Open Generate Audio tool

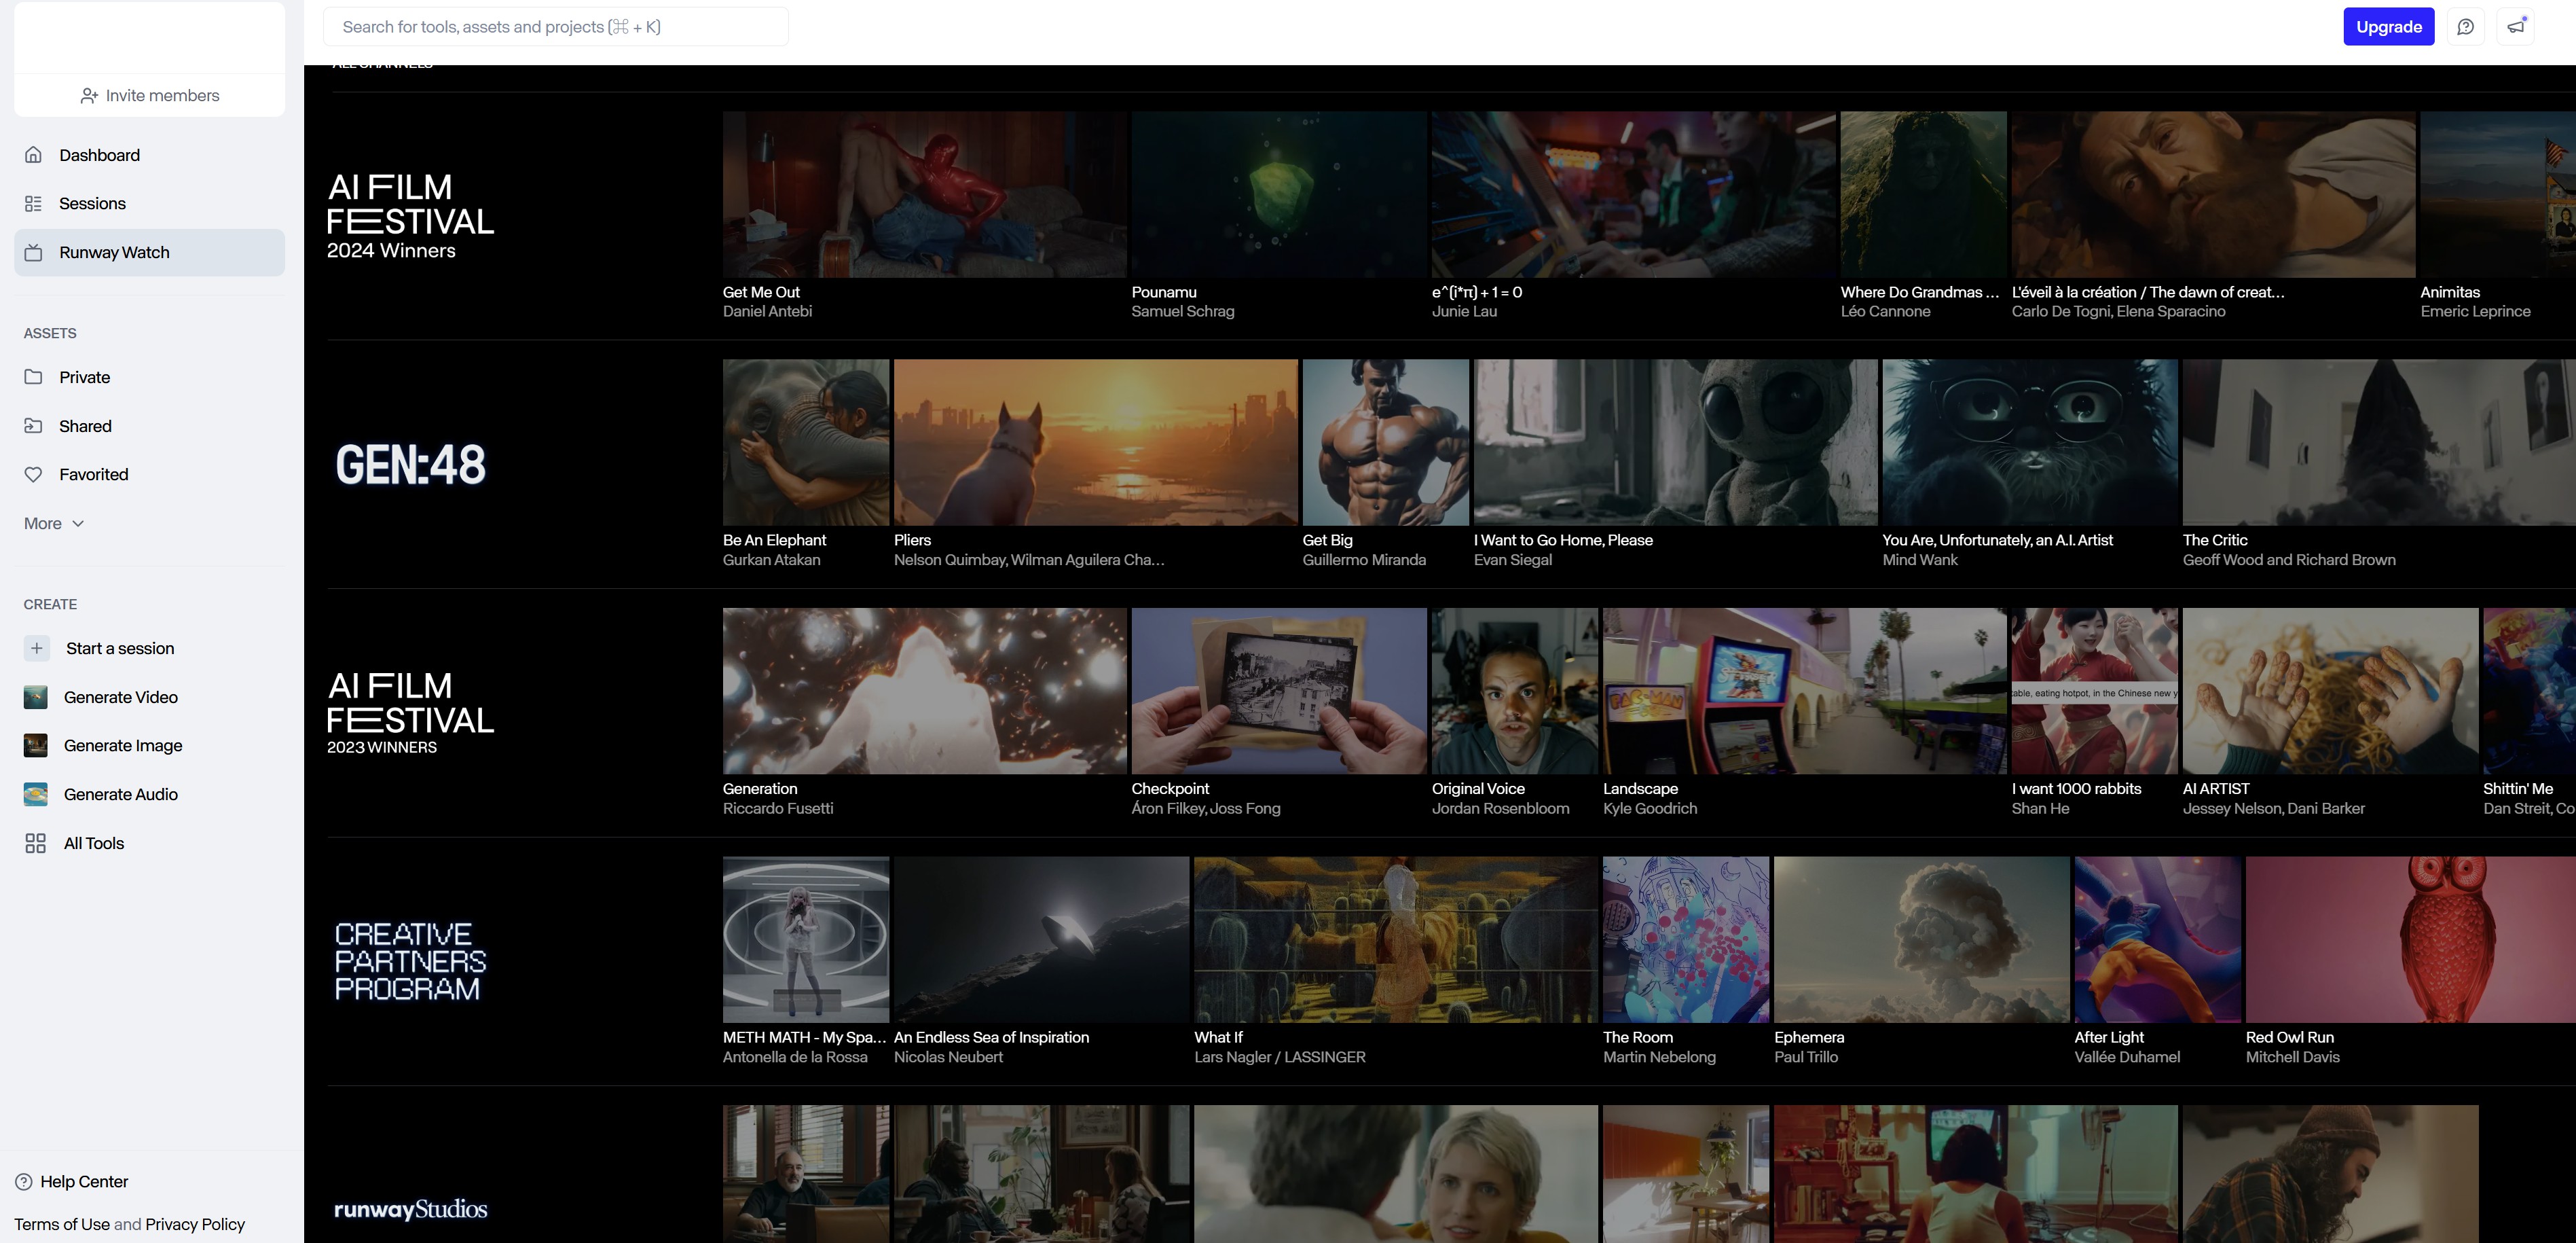pyautogui.click(x=120, y=794)
